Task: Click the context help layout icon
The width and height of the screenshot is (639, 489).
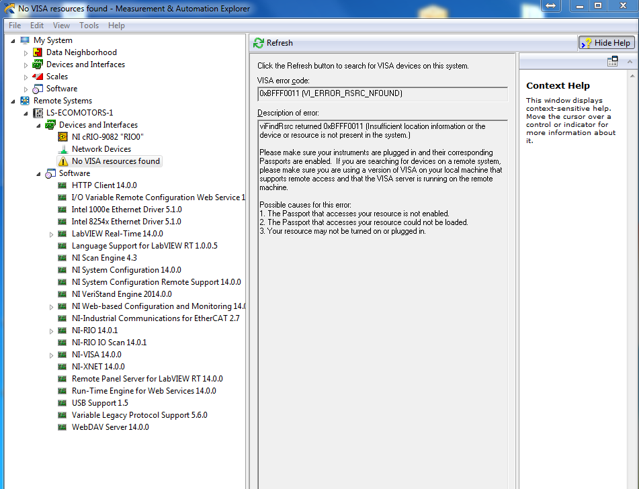Action: point(613,62)
